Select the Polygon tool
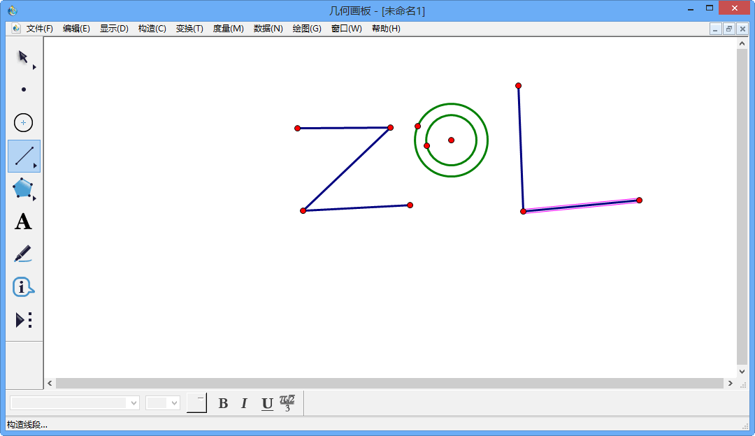Image resolution: width=755 pixels, height=436 pixels. click(x=23, y=189)
